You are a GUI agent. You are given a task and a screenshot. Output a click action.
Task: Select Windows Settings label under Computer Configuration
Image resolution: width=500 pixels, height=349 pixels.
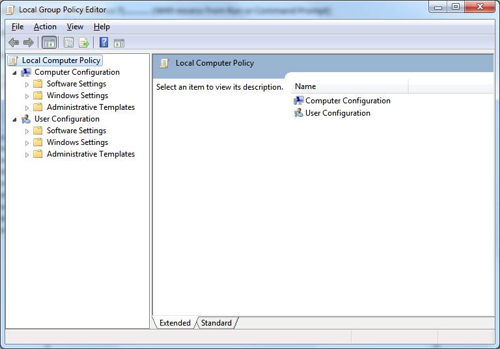(77, 96)
